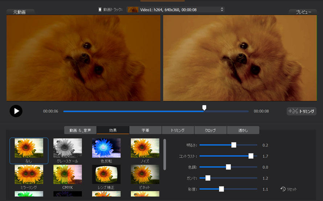The height and width of the screenshot is (201, 323).
Task: Open the 透かし tab
Action: coord(243,130)
